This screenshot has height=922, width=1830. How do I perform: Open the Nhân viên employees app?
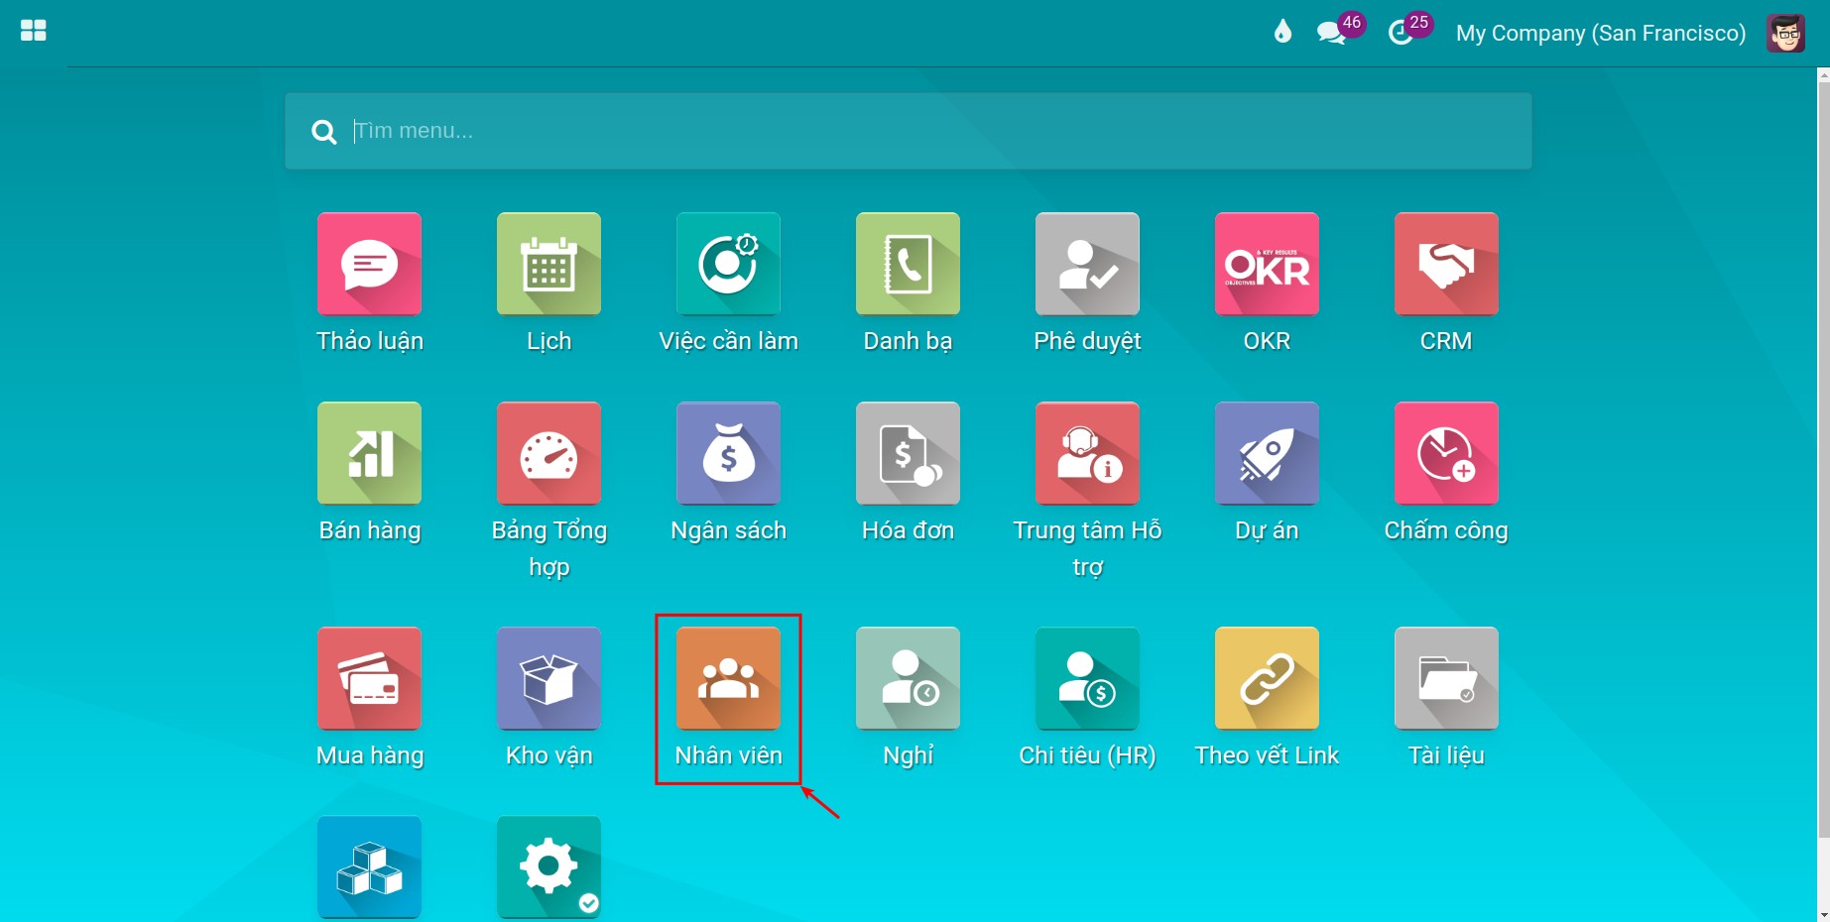pos(728,678)
